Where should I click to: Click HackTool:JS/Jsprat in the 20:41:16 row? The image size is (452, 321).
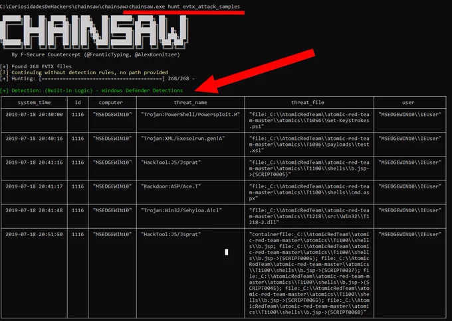(171, 162)
